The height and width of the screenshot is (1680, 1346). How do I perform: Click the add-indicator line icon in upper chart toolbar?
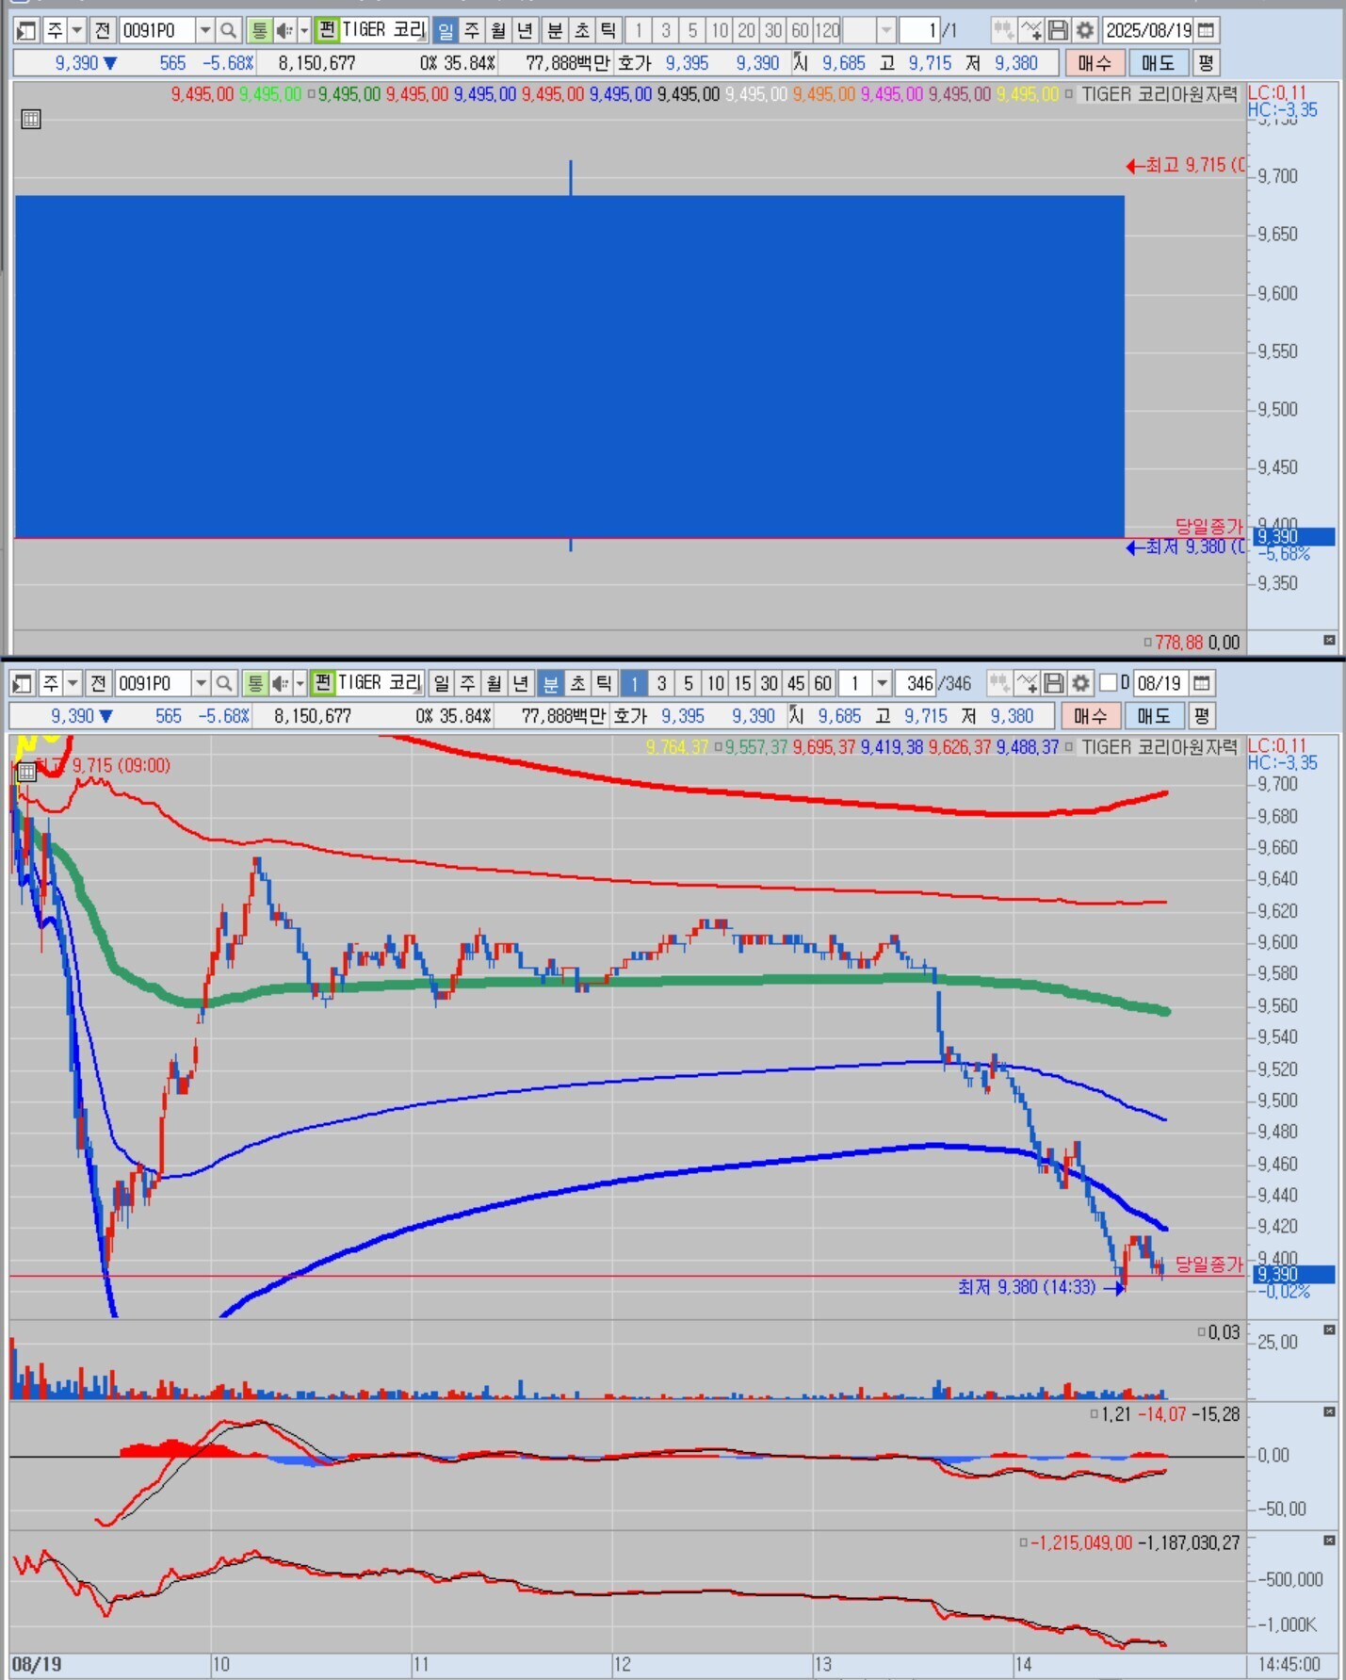[x=1030, y=30]
